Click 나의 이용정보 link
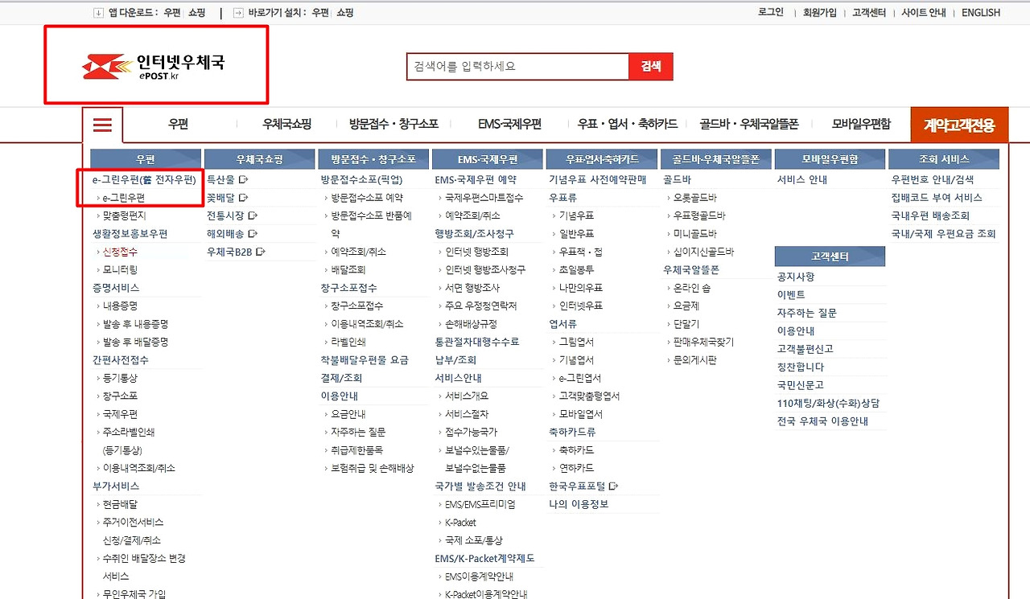 (x=579, y=504)
